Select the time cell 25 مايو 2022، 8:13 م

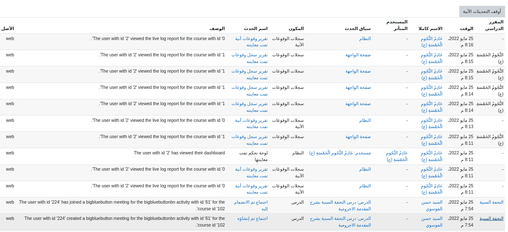click(x=460, y=124)
